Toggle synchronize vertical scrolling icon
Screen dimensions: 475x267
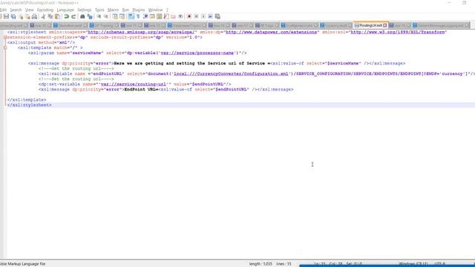pos(115,16)
